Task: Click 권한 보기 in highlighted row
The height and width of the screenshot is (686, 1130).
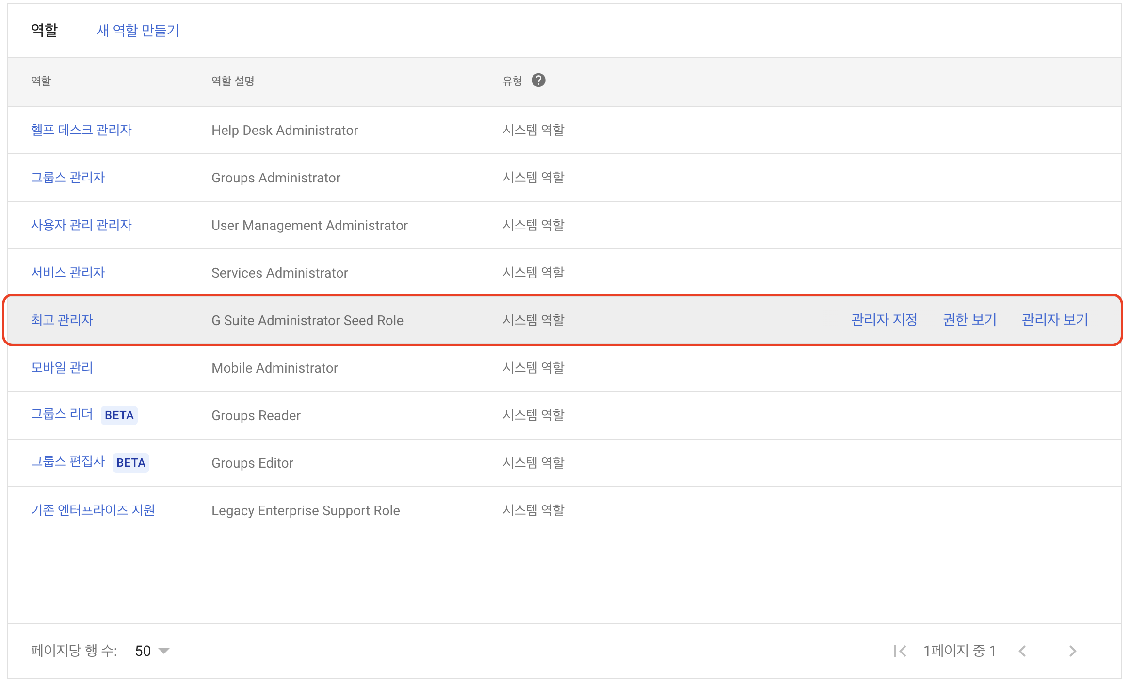Action: pyautogui.click(x=969, y=320)
